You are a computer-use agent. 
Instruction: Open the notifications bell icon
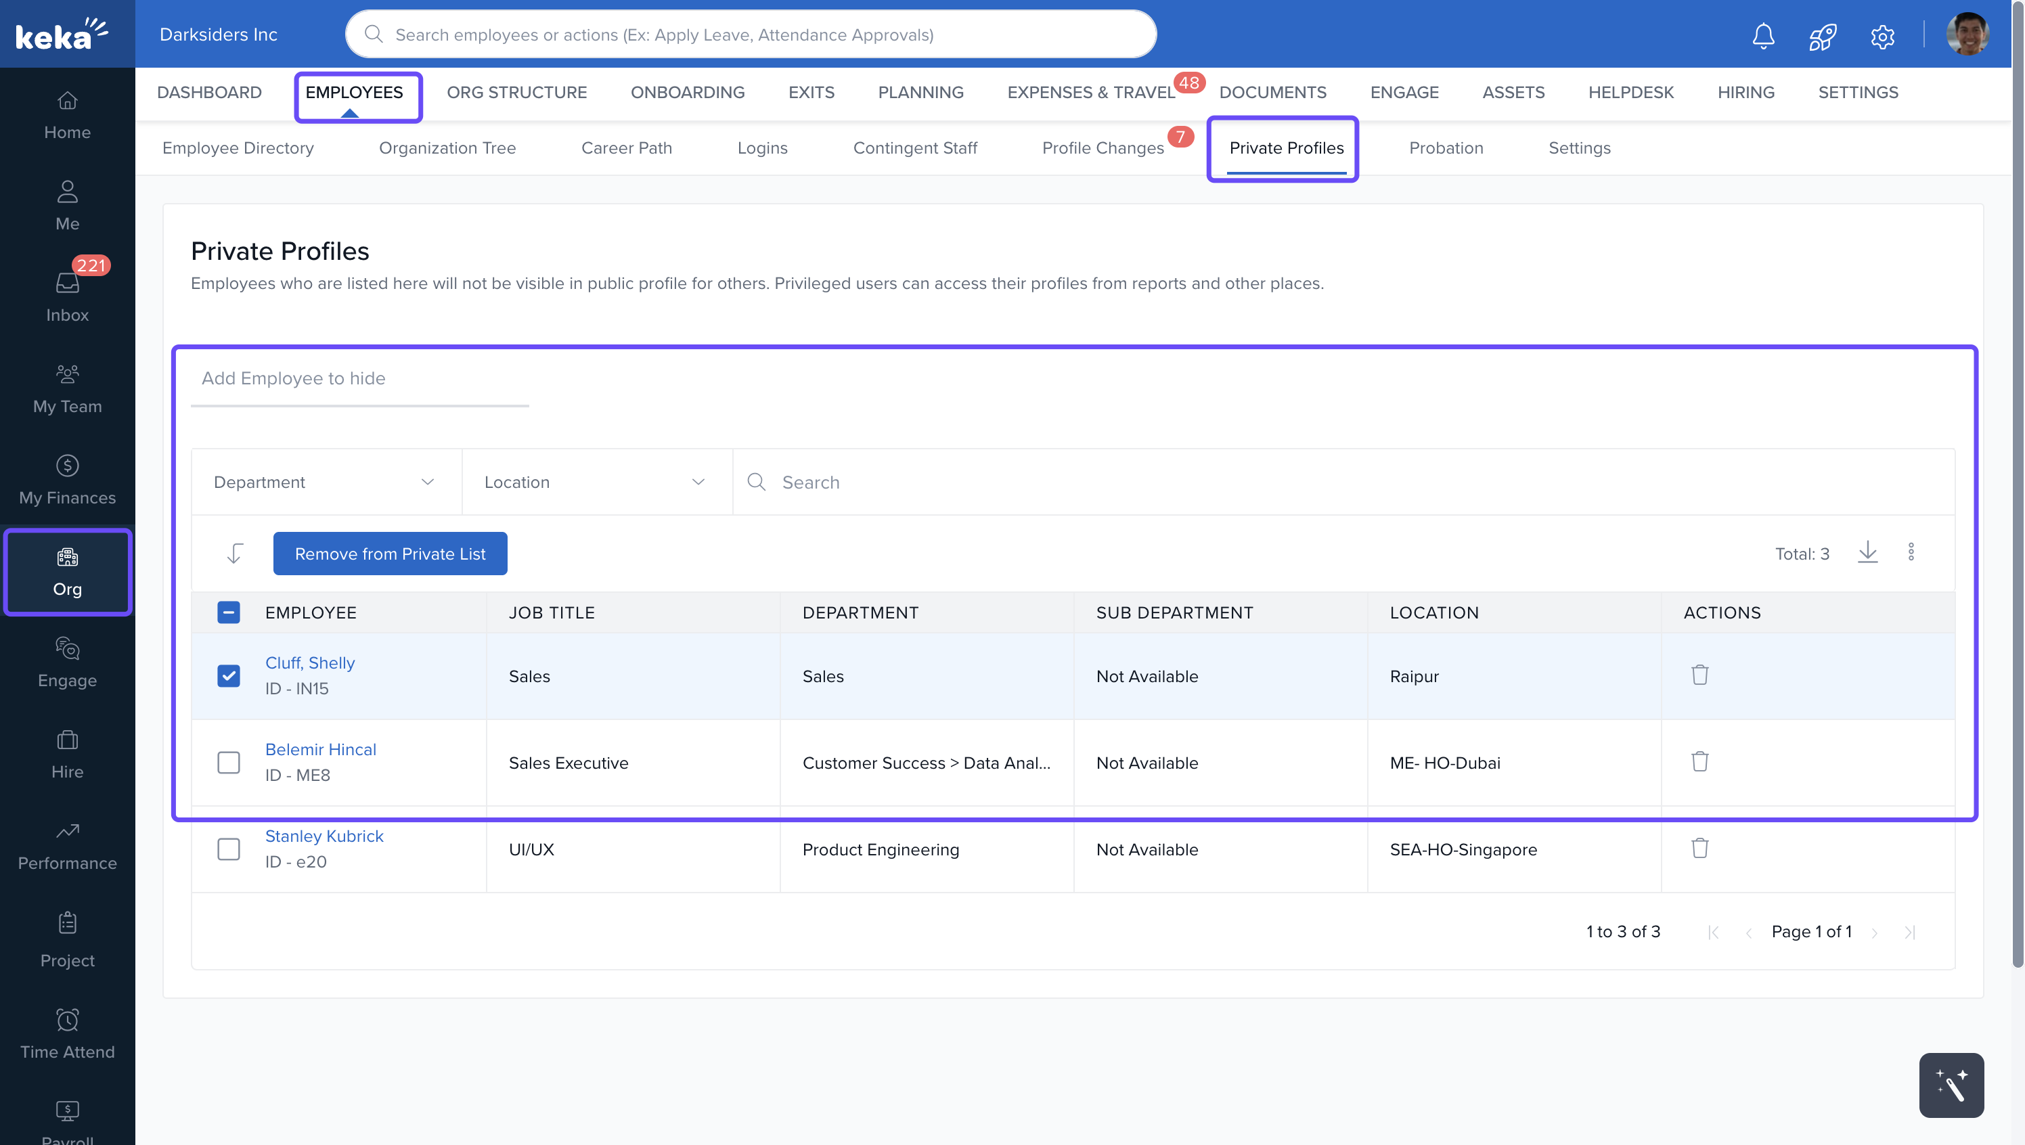1763,35
